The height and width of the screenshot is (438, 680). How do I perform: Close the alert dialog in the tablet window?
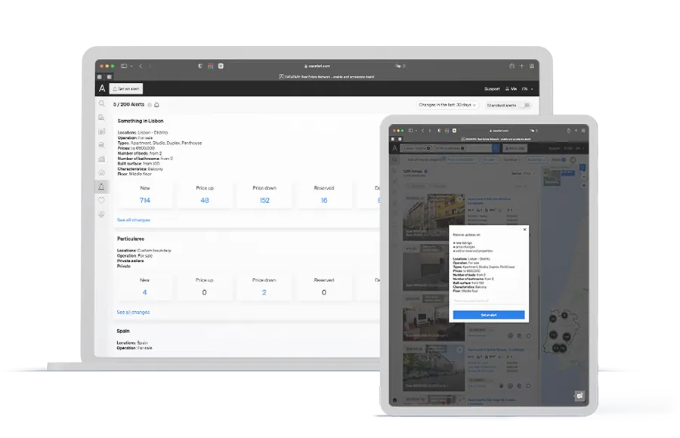pos(525,230)
